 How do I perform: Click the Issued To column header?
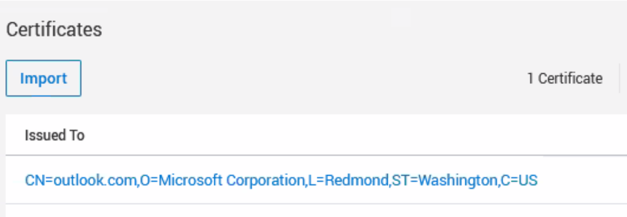55,135
